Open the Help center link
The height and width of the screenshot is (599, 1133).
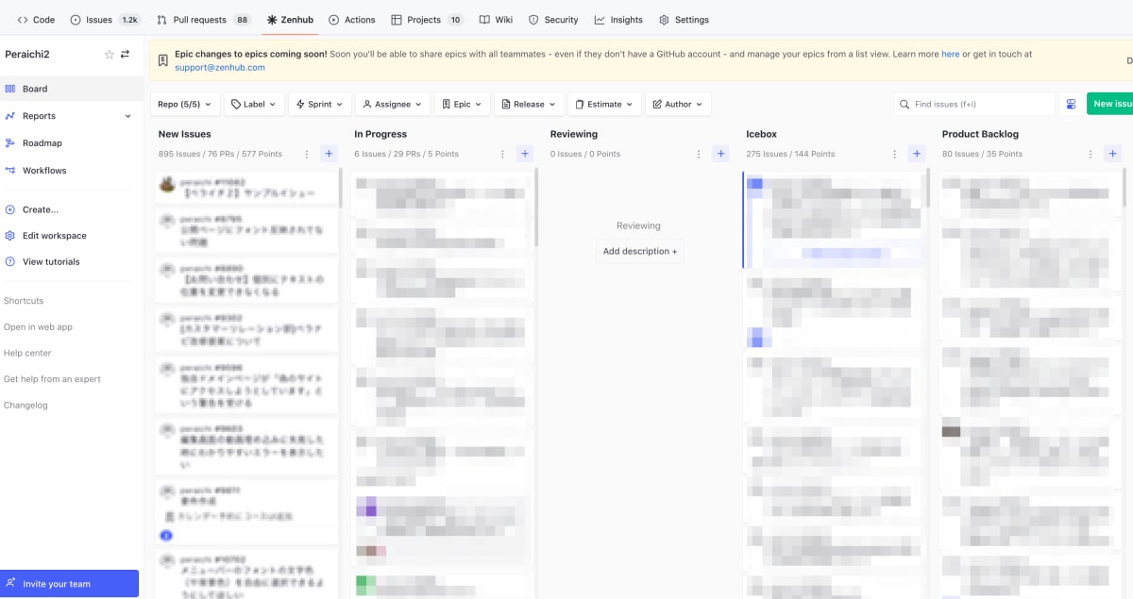point(27,353)
